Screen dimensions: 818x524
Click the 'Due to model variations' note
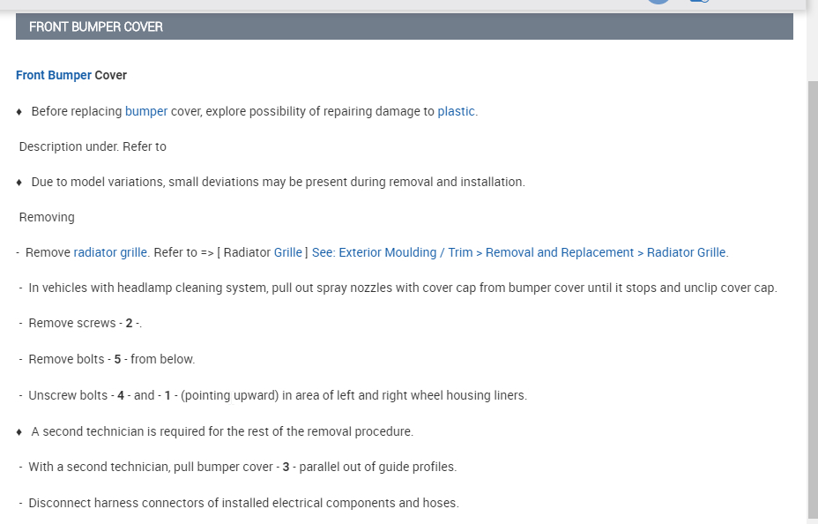click(278, 182)
